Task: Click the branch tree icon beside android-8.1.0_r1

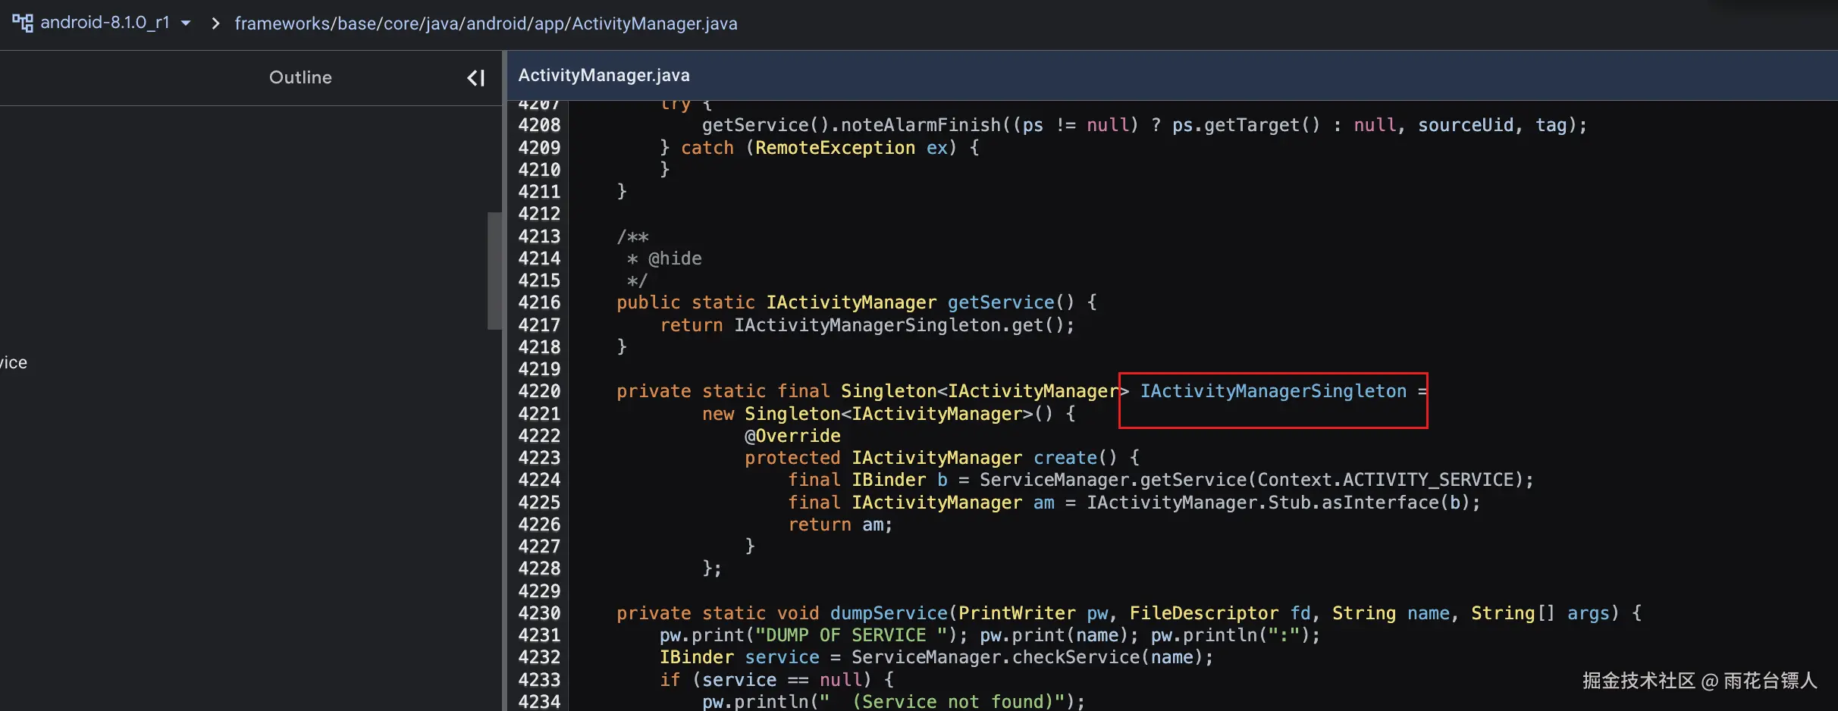Action: click(x=23, y=23)
